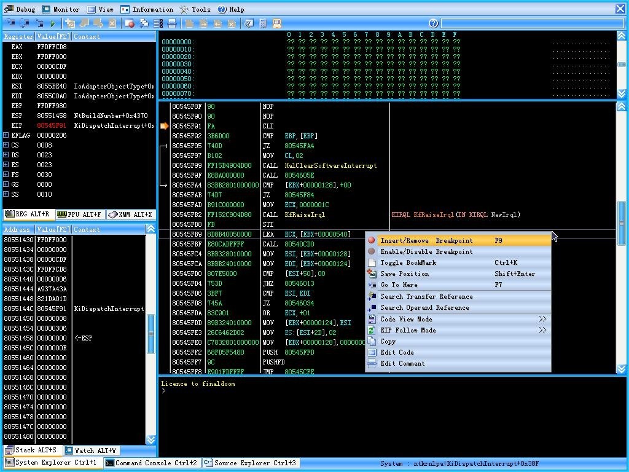The height and width of the screenshot is (472, 629).
Task: Select Insert/Remove Breakpoint menu entry
Action: 426,240
